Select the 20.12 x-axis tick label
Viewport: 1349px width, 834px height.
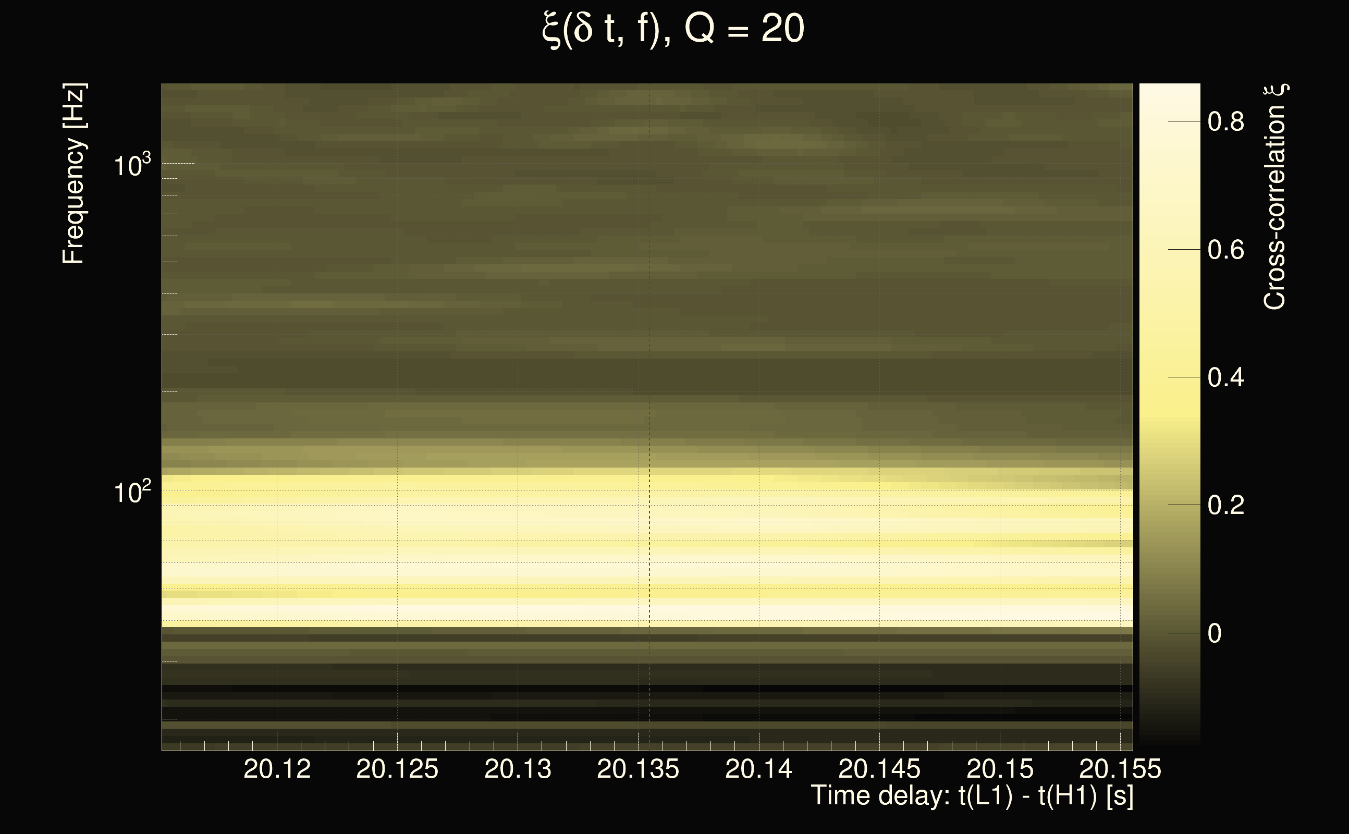pos(277,769)
